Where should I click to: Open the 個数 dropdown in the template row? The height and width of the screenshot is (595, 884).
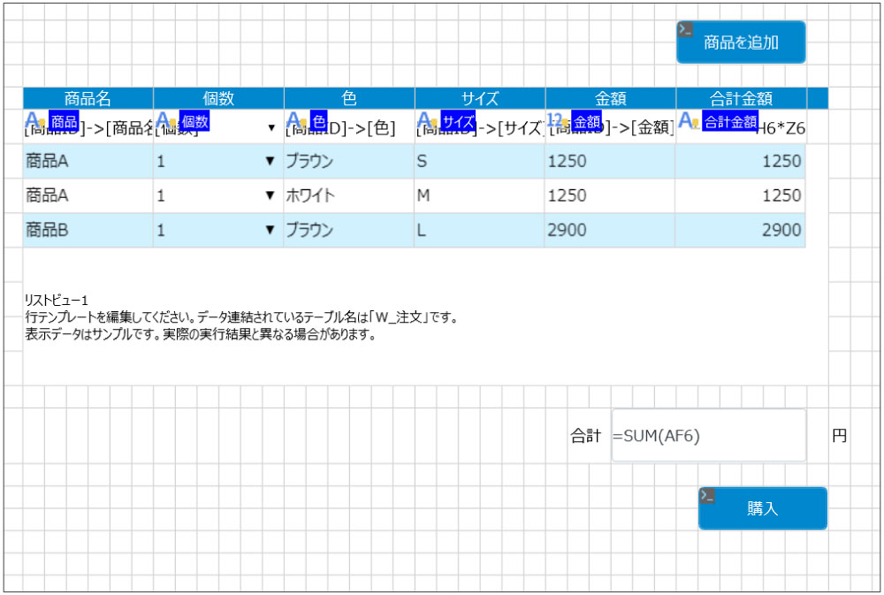271,128
